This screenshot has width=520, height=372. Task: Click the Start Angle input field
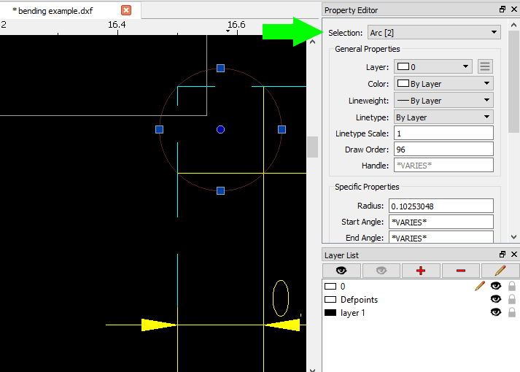[x=441, y=222]
